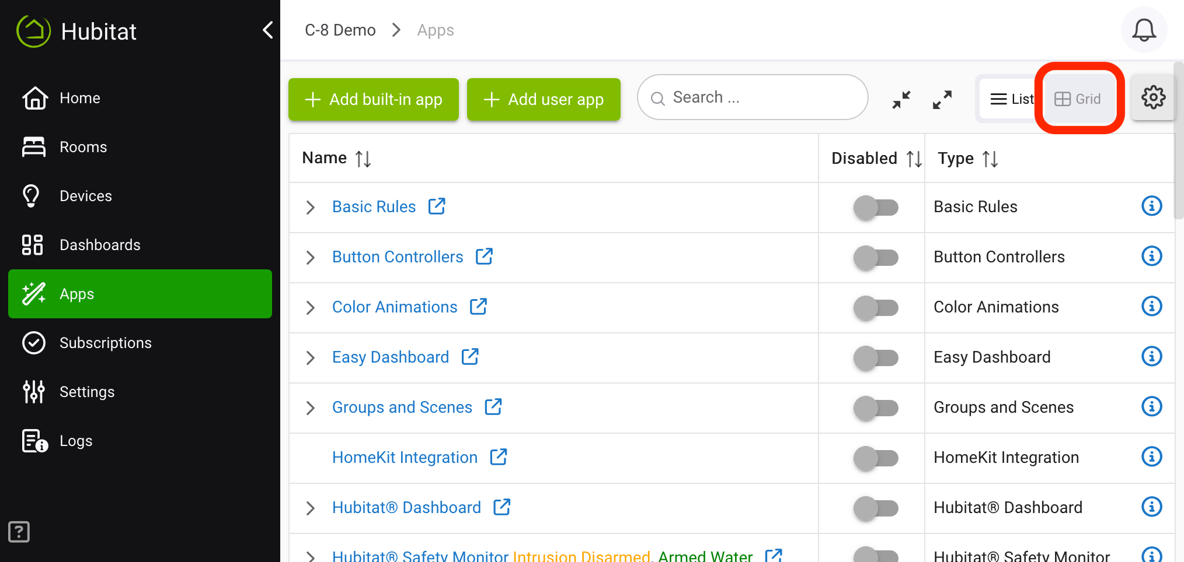Open Subscriptions in the sidebar
The width and height of the screenshot is (1184, 562).
pos(140,343)
